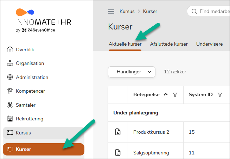Image resolution: width=230 pixels, height=159 pixels.
Task: Open the System ID filter
Action: tap(220, 95)
